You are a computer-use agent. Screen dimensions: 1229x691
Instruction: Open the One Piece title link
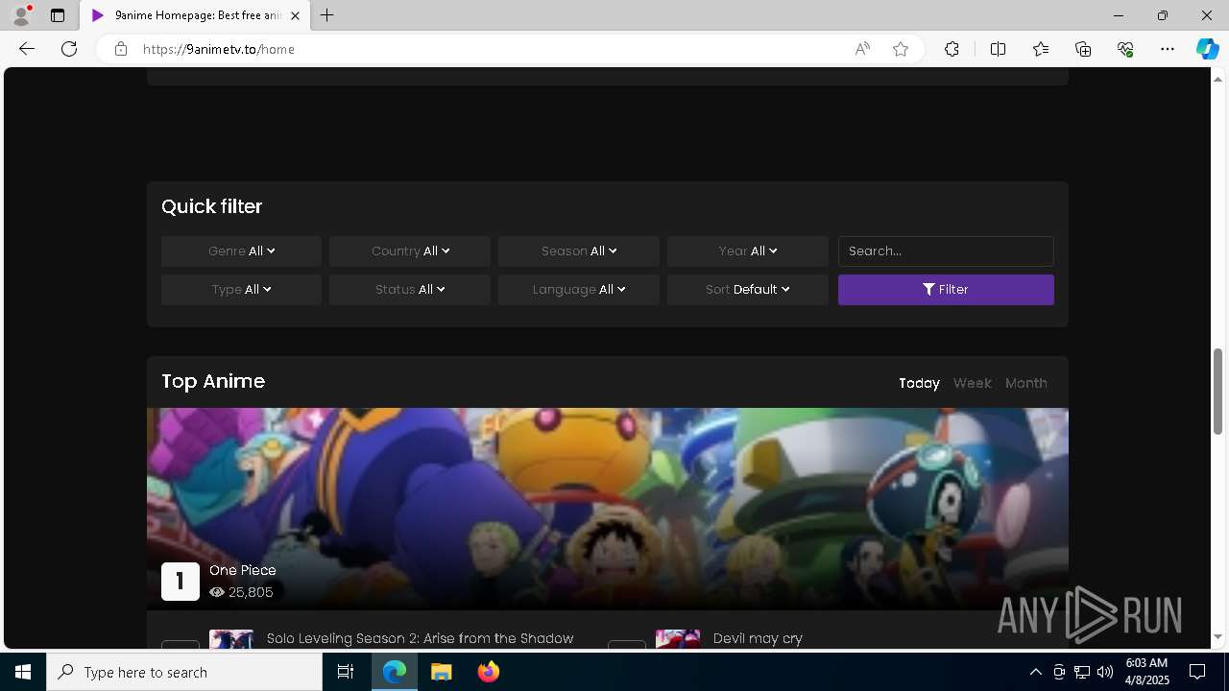[242, 570]
